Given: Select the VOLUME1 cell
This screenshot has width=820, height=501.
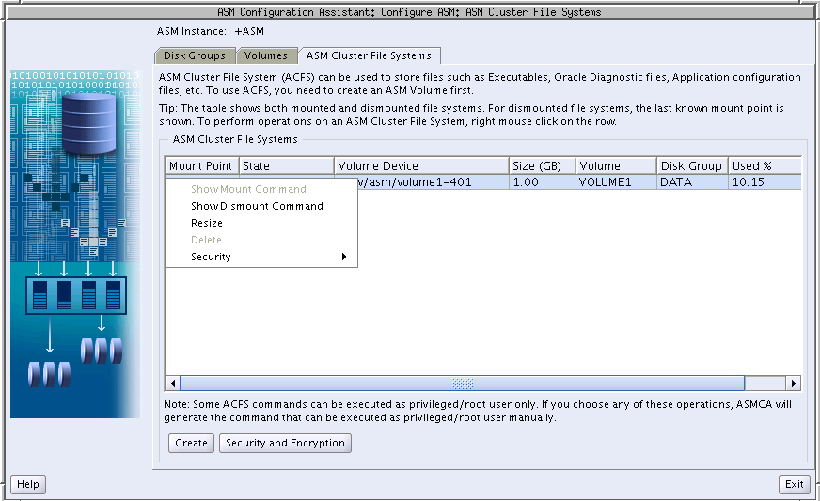Looking at the screenshot, I should pos(616,182).
